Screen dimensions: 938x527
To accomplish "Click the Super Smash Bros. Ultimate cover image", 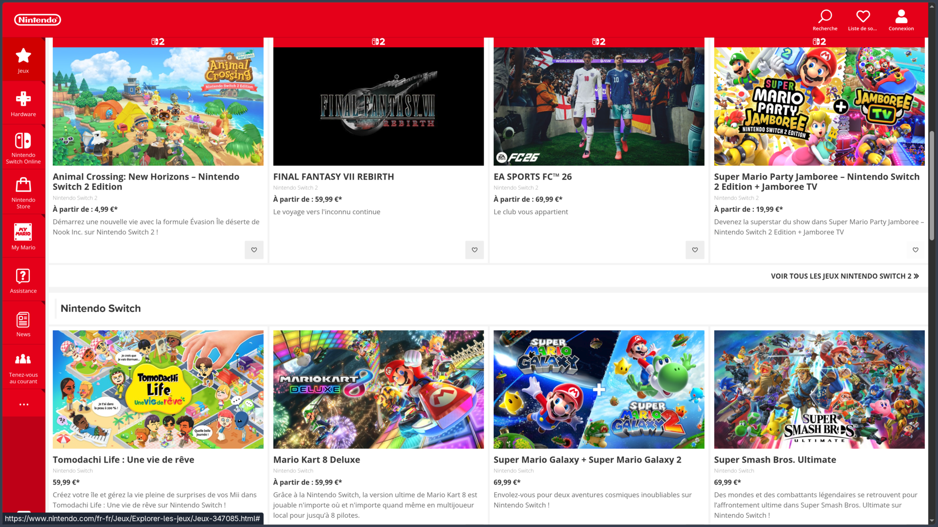I will pyautogui.click(x=819, y=389).
